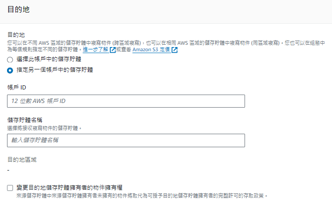The image size is (332, 205).
Task: Enable the 變更目的地儲存貯體擁有者的物件擁有權 checkbox
Action: point(10,188)
